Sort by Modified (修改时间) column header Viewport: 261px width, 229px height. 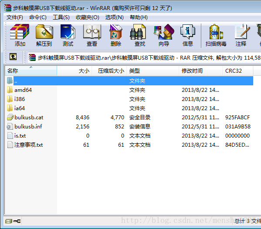201,71
